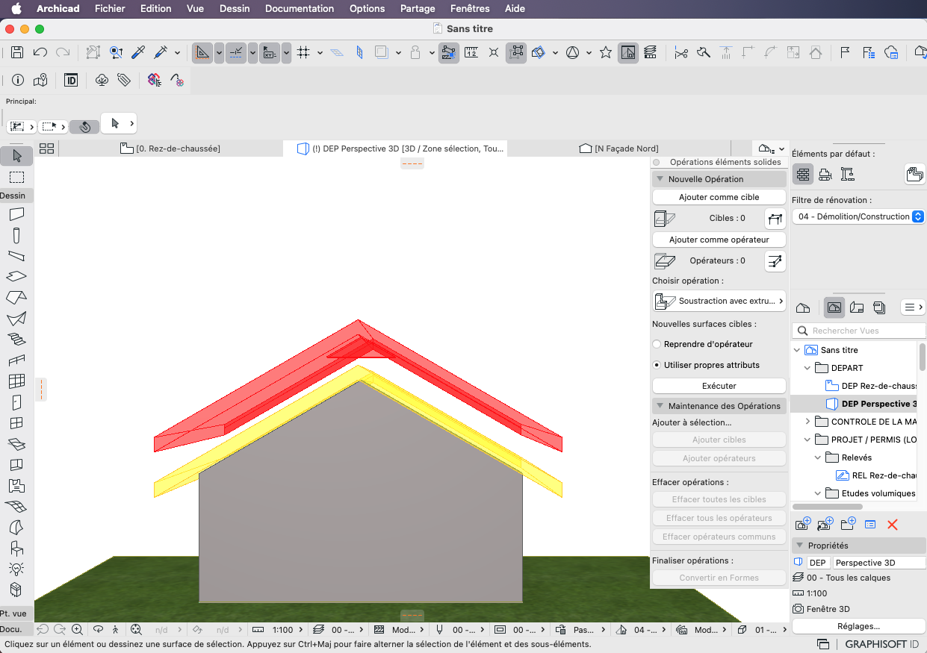927x653 pixels.
Task: Toggle the grid snap icon
Action: (x=303, y=52)
